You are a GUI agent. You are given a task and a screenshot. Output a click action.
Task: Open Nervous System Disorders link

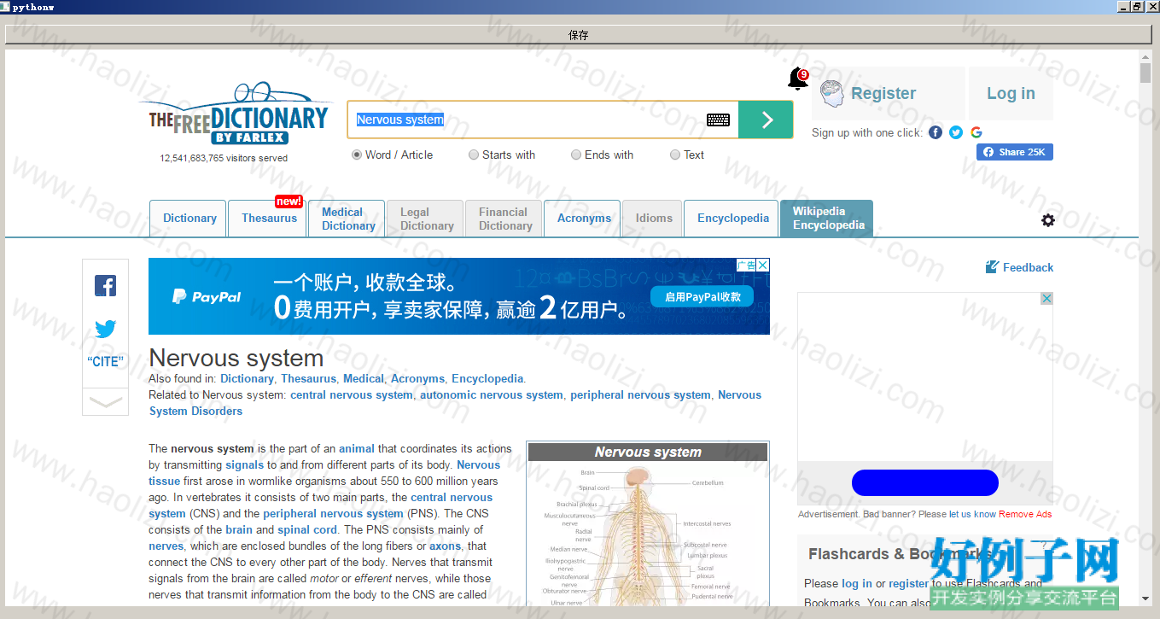tap(195, 411)
